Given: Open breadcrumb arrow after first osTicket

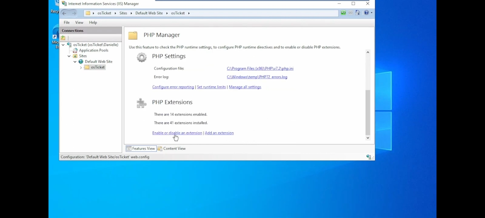Looking at the screenshot, I should coord(115,13).
